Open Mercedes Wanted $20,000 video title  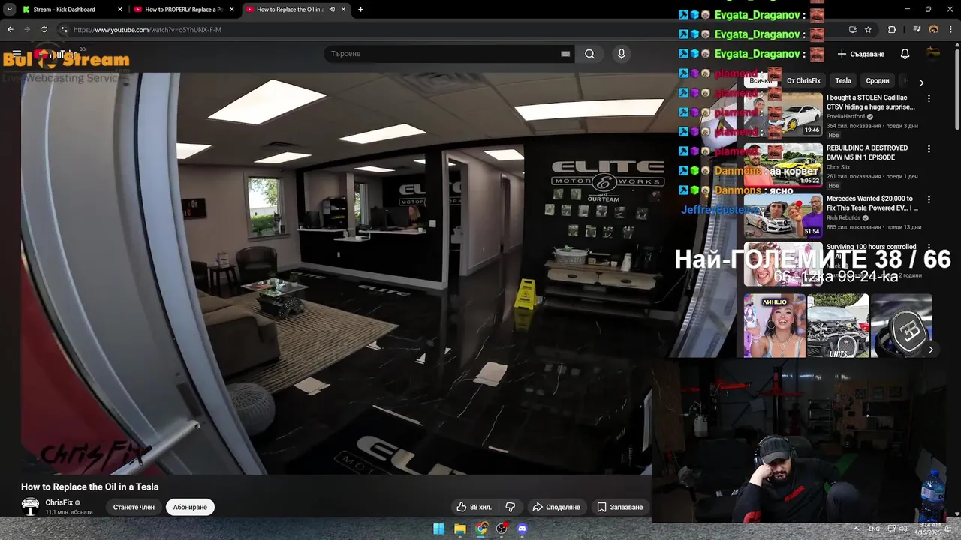point(872,203)
